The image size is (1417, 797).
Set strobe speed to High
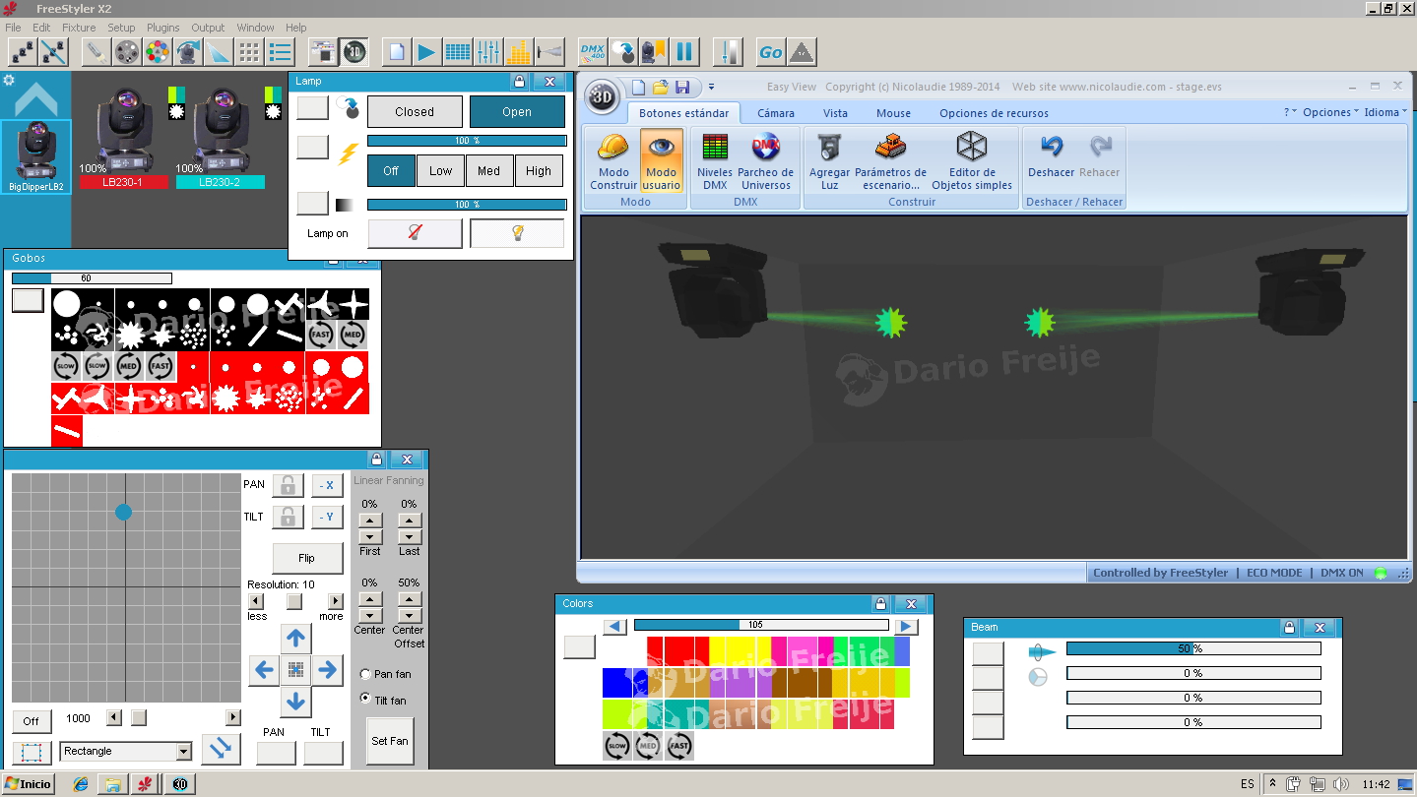pos(539,171)
